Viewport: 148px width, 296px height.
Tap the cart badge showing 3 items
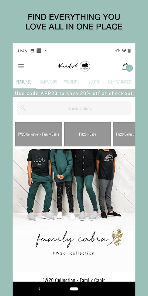[129, 68]
